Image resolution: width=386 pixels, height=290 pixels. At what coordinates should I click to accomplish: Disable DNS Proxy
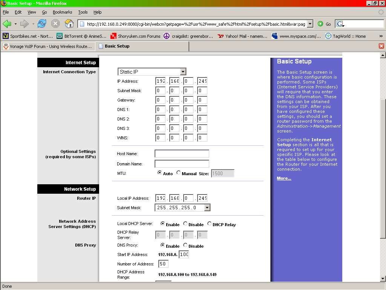(x=185, y=245)
